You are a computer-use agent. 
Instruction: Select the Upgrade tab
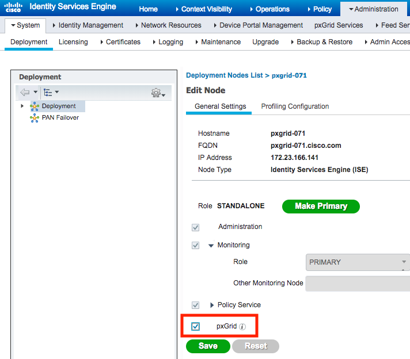[265, 42]
